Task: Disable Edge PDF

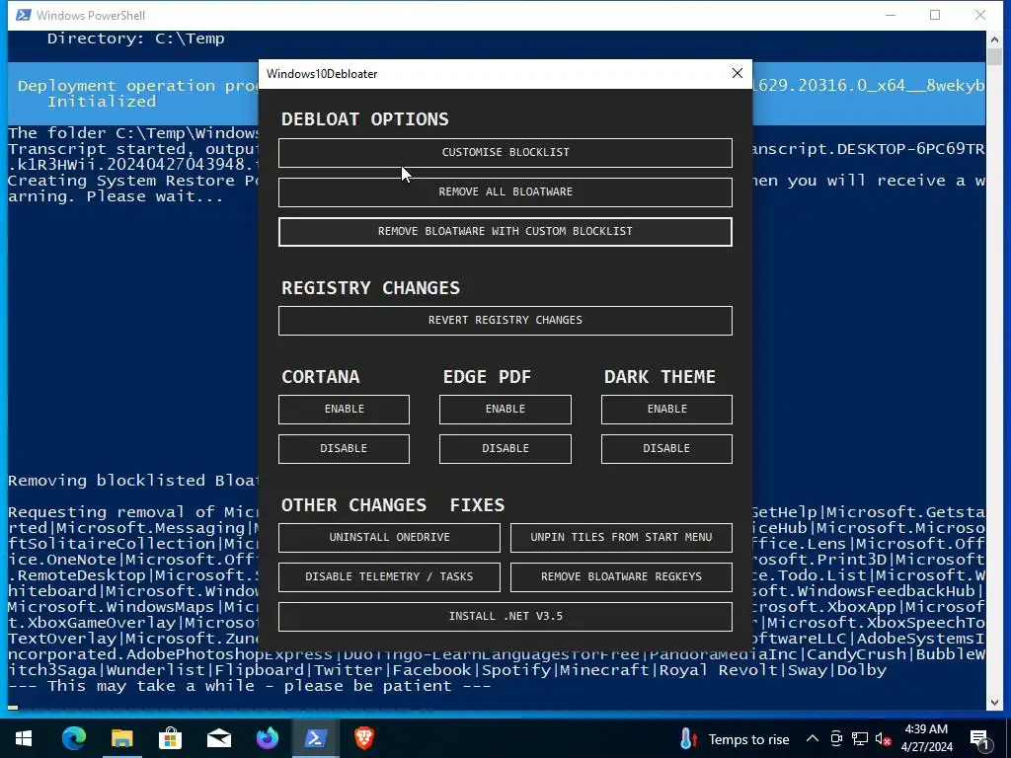Action: coord(505,449)
